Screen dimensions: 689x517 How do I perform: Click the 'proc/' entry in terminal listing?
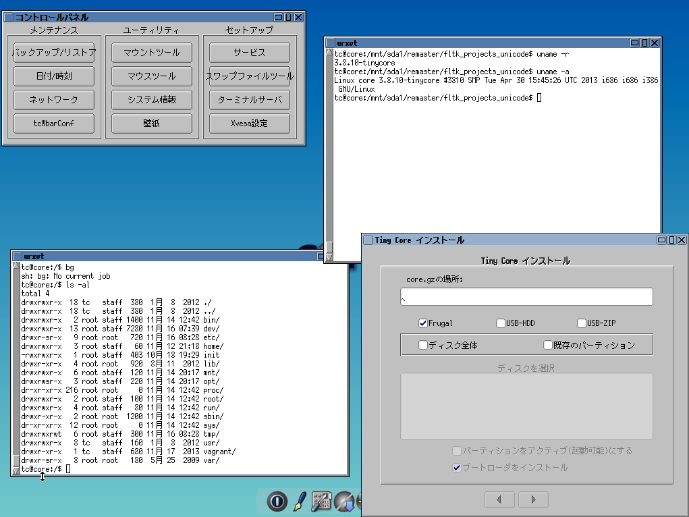pos(213,390)
